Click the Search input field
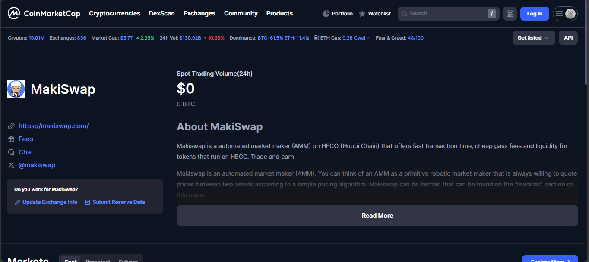Viewport: 589px width, 262px height. point(445,14)
